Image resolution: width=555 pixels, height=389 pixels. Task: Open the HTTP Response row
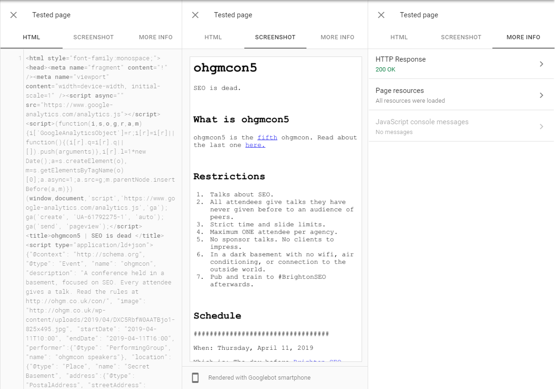pos(461,64)
